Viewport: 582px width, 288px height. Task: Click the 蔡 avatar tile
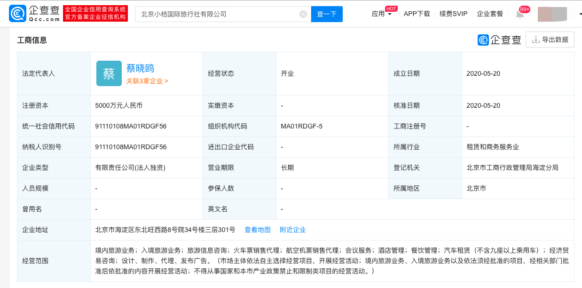tap(109, 73)
